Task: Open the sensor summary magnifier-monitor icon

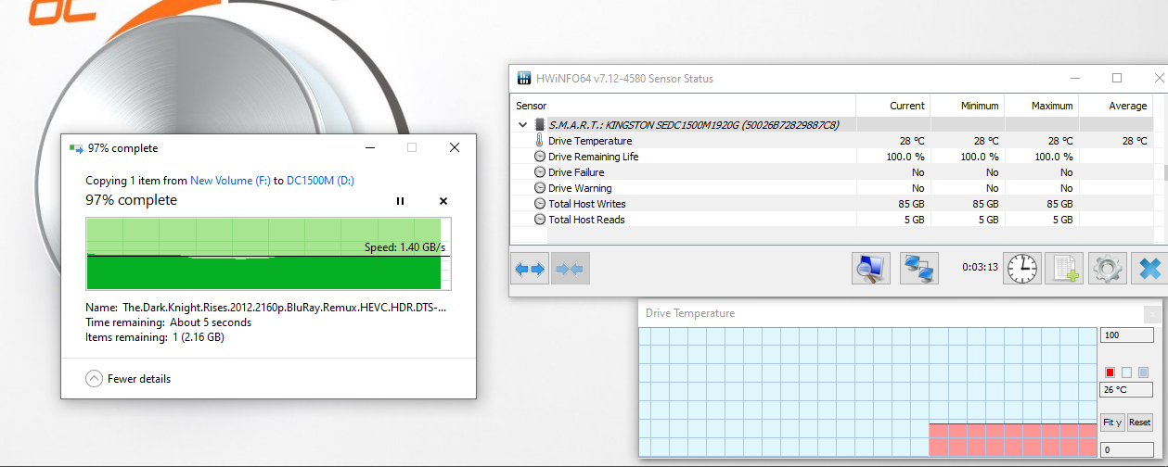Action: coord(870,269)
